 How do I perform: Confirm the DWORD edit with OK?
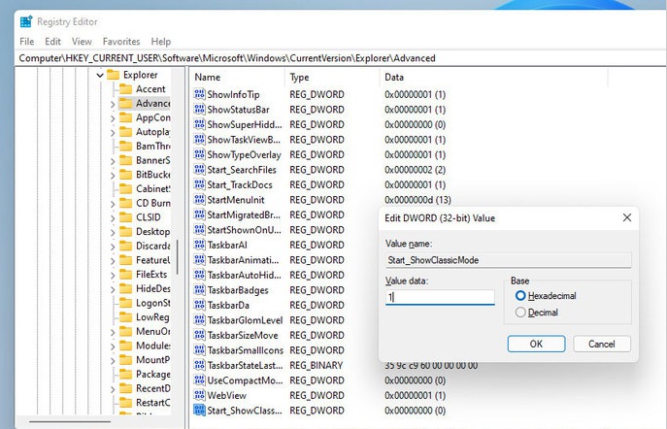click(536, 344)
